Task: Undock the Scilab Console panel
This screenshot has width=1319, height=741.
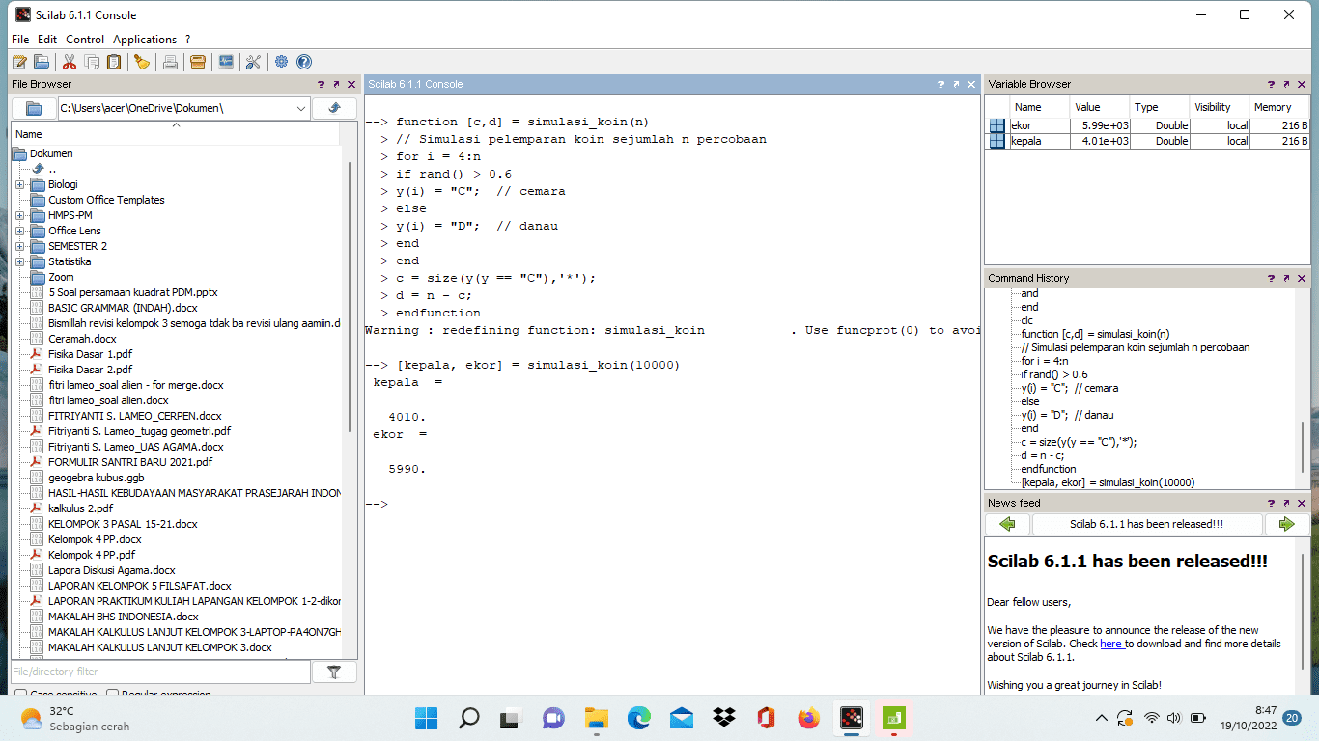Action: (x=956, y=85)
